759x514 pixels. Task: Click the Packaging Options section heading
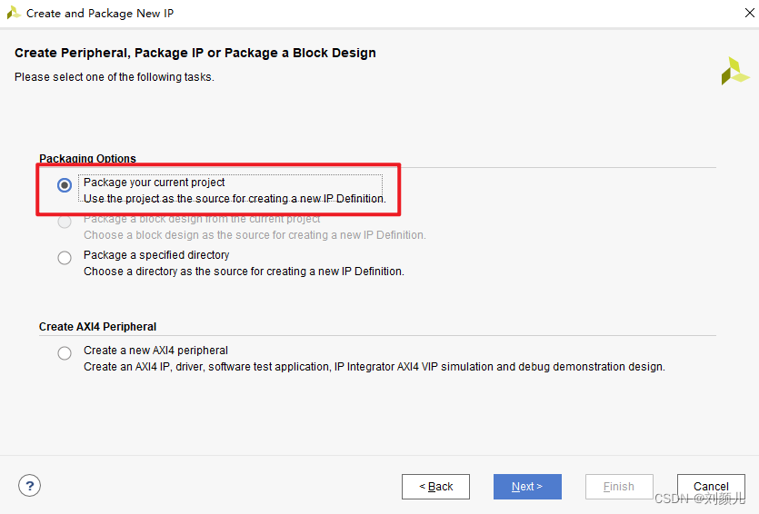point(87,159)
